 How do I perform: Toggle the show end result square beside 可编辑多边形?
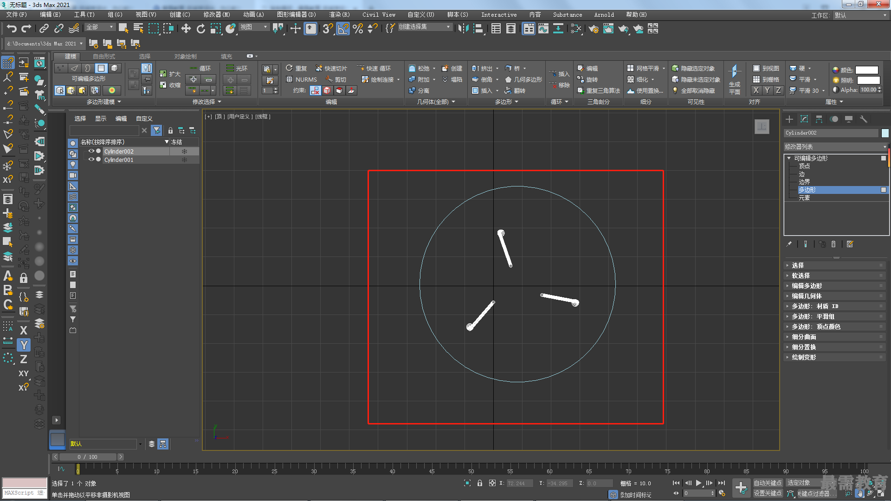pos(884,158)
